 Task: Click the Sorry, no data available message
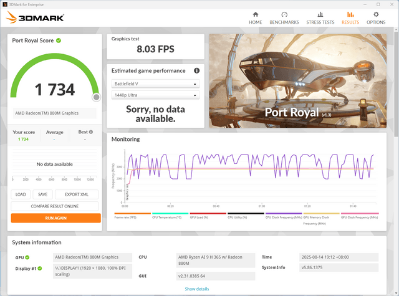coord(155,114)
